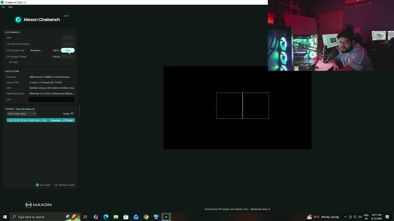Select the 6C/12T AMD Ryzen ranking entry
The width and height of the screenshot is (394, 221).
coord(41,120)
